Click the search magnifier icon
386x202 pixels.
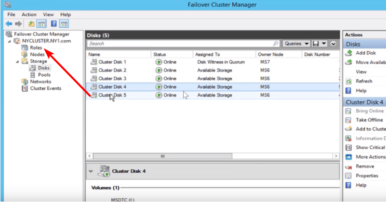276,44
